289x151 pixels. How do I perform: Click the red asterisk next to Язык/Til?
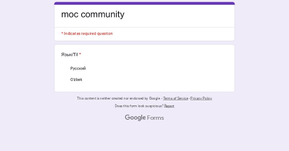pyautogui.click(x=80, y=55)
